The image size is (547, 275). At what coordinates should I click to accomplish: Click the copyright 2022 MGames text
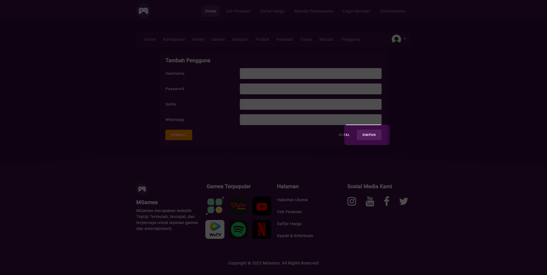(x=273, y=263)
